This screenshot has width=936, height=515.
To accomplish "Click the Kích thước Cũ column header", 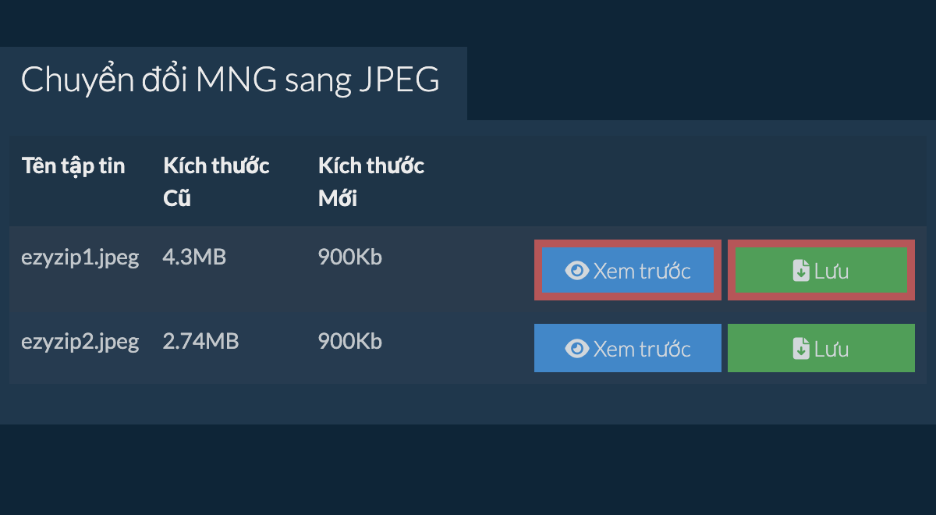I will coord(216,182).
